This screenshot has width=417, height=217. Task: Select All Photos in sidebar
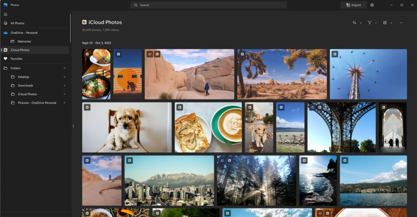[17, 23]
